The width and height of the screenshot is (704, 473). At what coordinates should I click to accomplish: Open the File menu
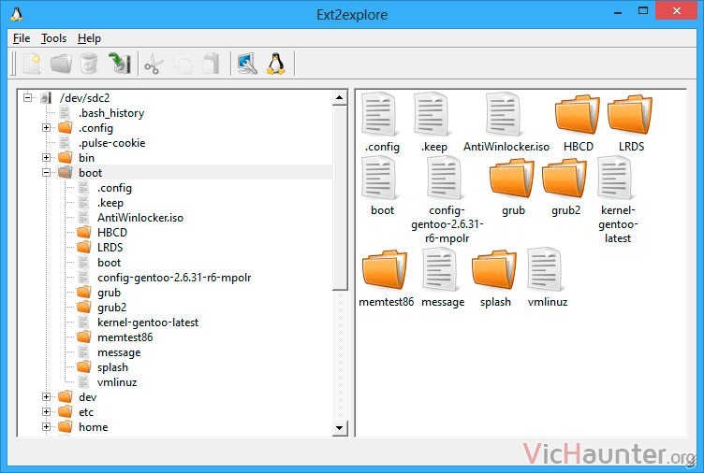click(x=22, y=38)
